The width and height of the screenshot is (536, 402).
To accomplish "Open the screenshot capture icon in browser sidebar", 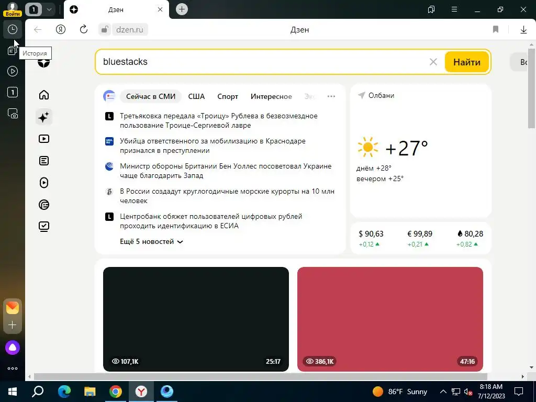I will pyautogui.click(x=13, y=114).
